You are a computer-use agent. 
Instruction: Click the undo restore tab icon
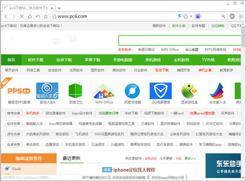point(38,16)
